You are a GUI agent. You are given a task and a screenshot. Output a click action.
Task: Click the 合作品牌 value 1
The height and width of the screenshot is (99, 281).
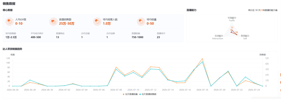(107, 37)
